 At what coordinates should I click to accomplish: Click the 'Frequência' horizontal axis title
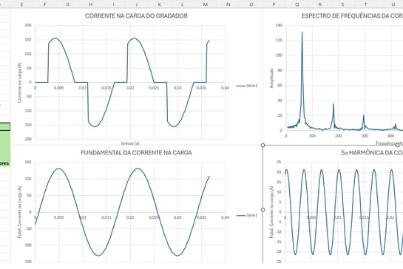click(x=390, y=143)
